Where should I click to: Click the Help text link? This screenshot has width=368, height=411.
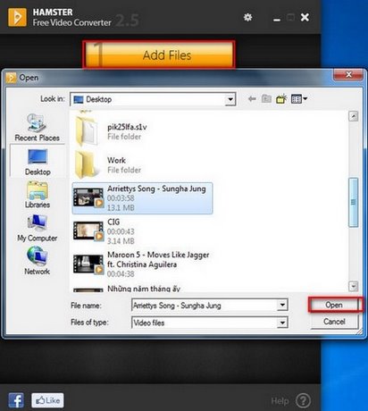point(280,401)
